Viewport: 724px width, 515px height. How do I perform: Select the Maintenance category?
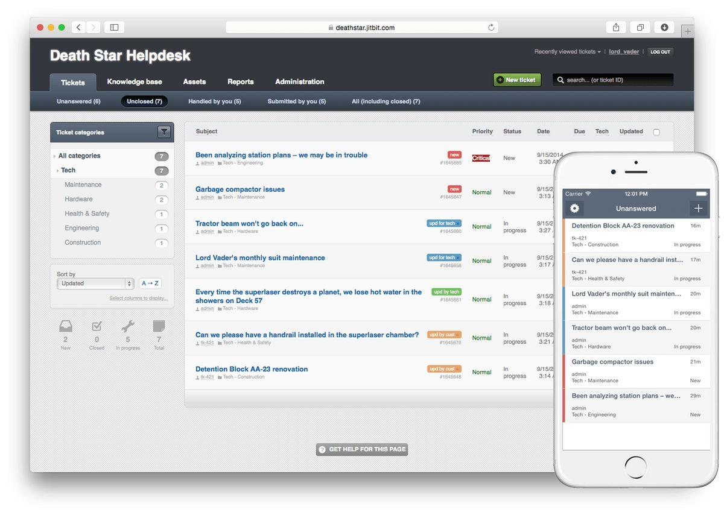pyautogui.click(x=83, y=185)
